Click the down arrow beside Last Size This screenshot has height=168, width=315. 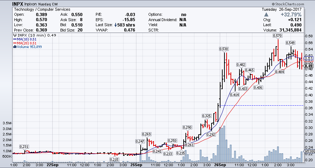115,25
